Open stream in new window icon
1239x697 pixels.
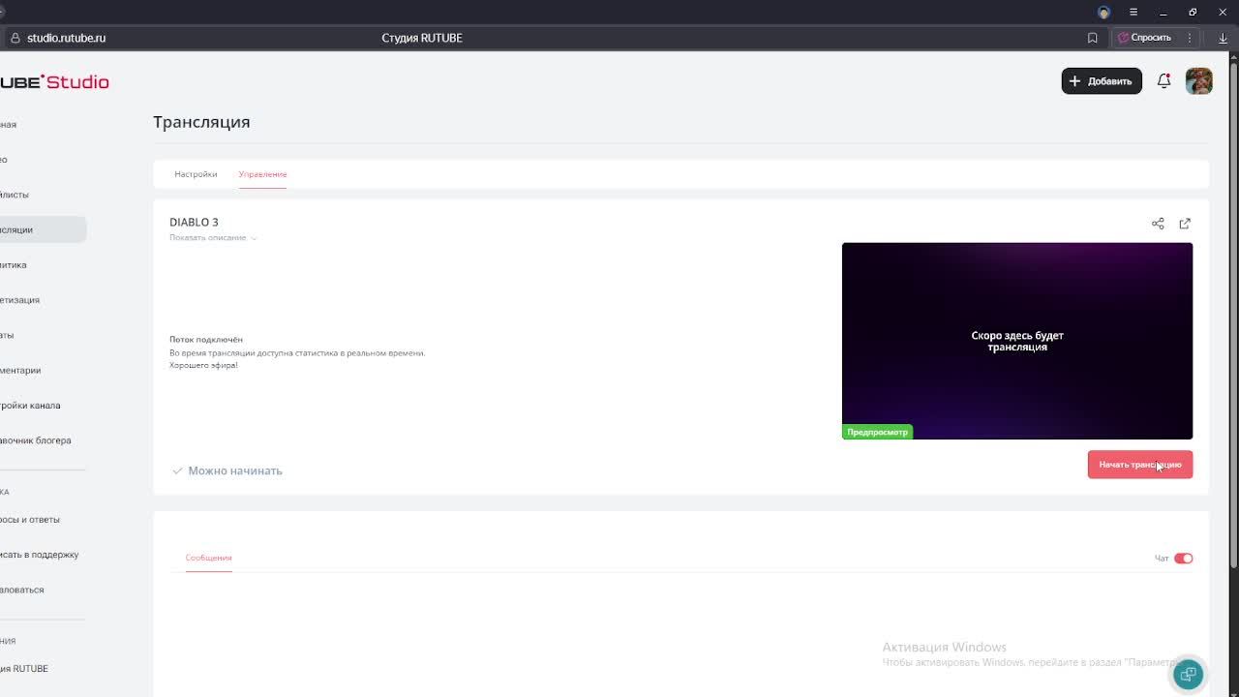[x=1185, y=224]
